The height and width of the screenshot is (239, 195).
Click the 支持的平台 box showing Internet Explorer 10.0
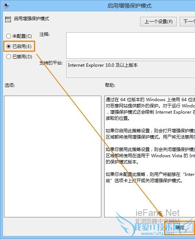131,69
